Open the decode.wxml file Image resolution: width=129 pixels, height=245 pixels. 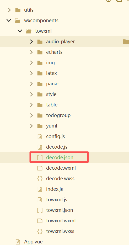tap(61, 168)
